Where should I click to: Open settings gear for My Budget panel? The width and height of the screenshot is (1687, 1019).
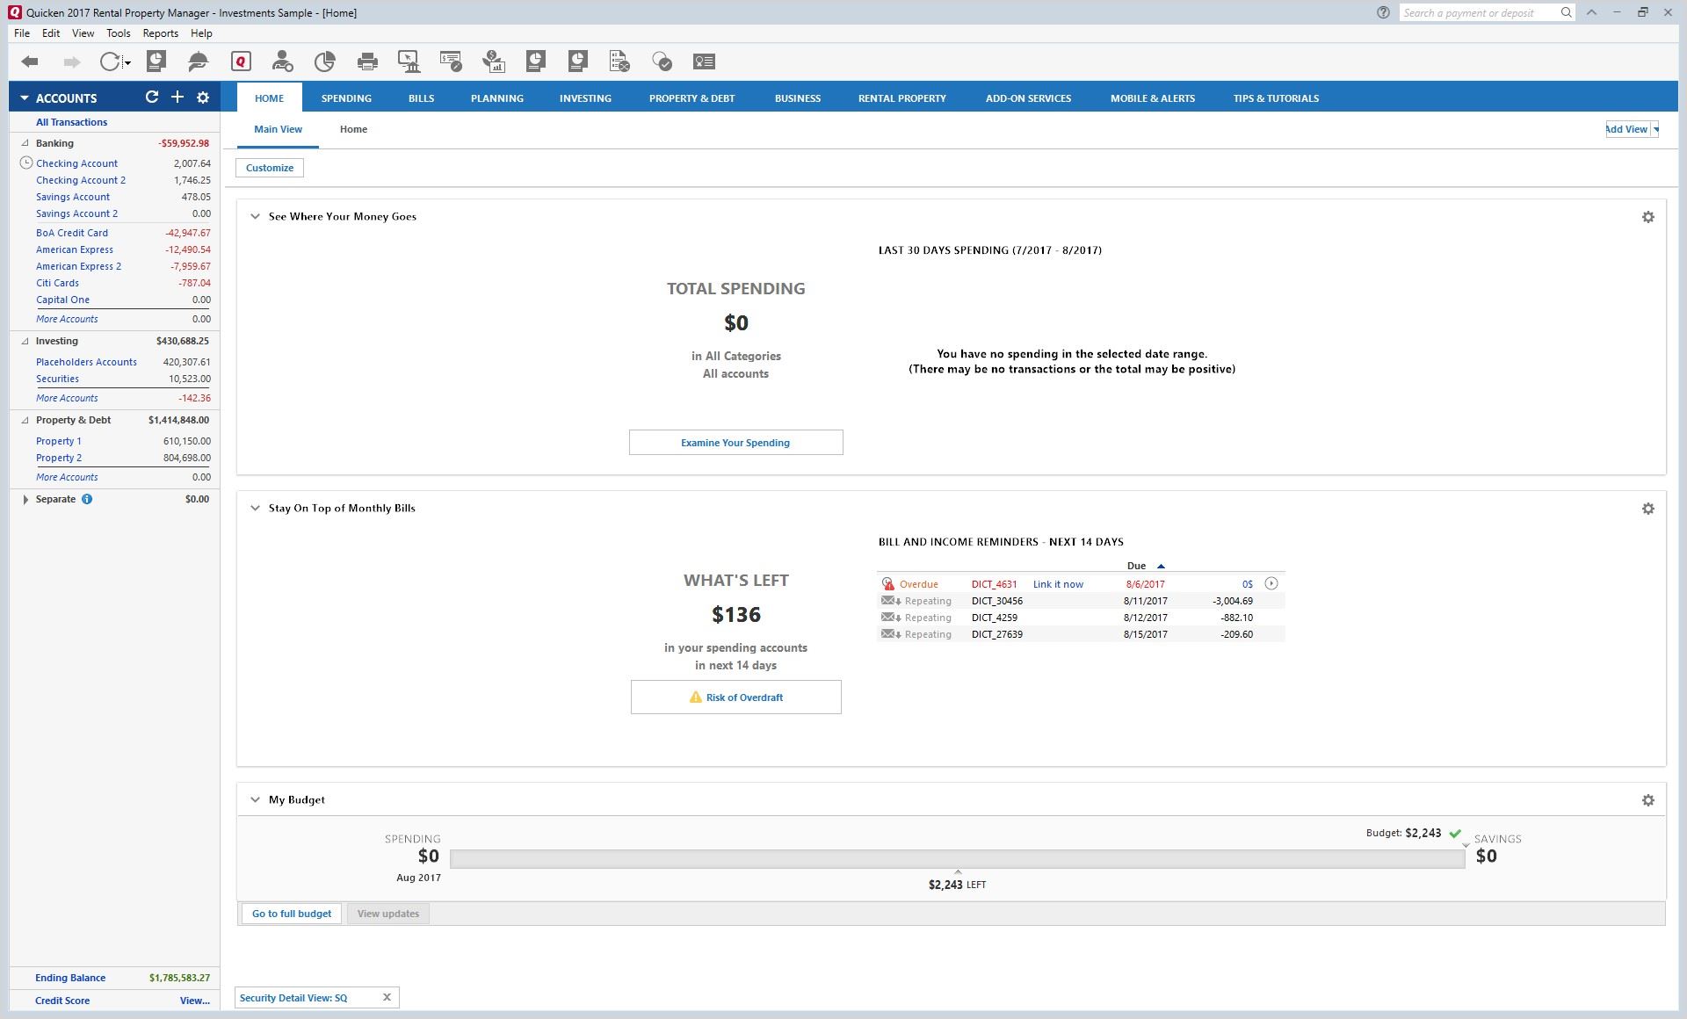point(1647,800)
